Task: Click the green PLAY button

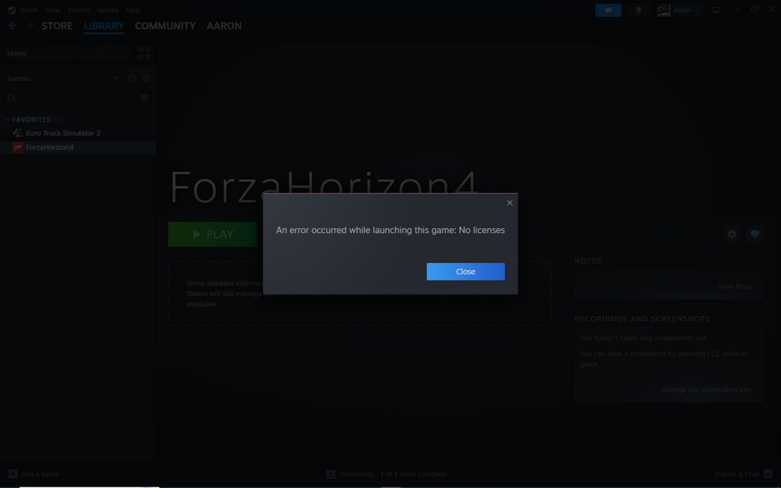Action: [x=212, y=234]
